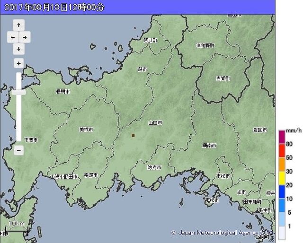
Task: Zoom out with the minus button
Action: [19, 150]
